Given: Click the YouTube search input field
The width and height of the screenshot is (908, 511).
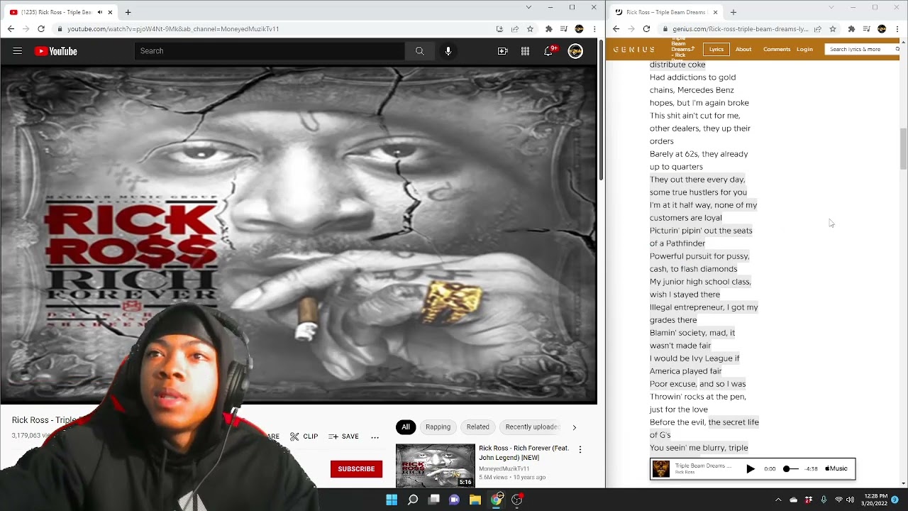Looking at the screenshot, I should pos(270,51).
